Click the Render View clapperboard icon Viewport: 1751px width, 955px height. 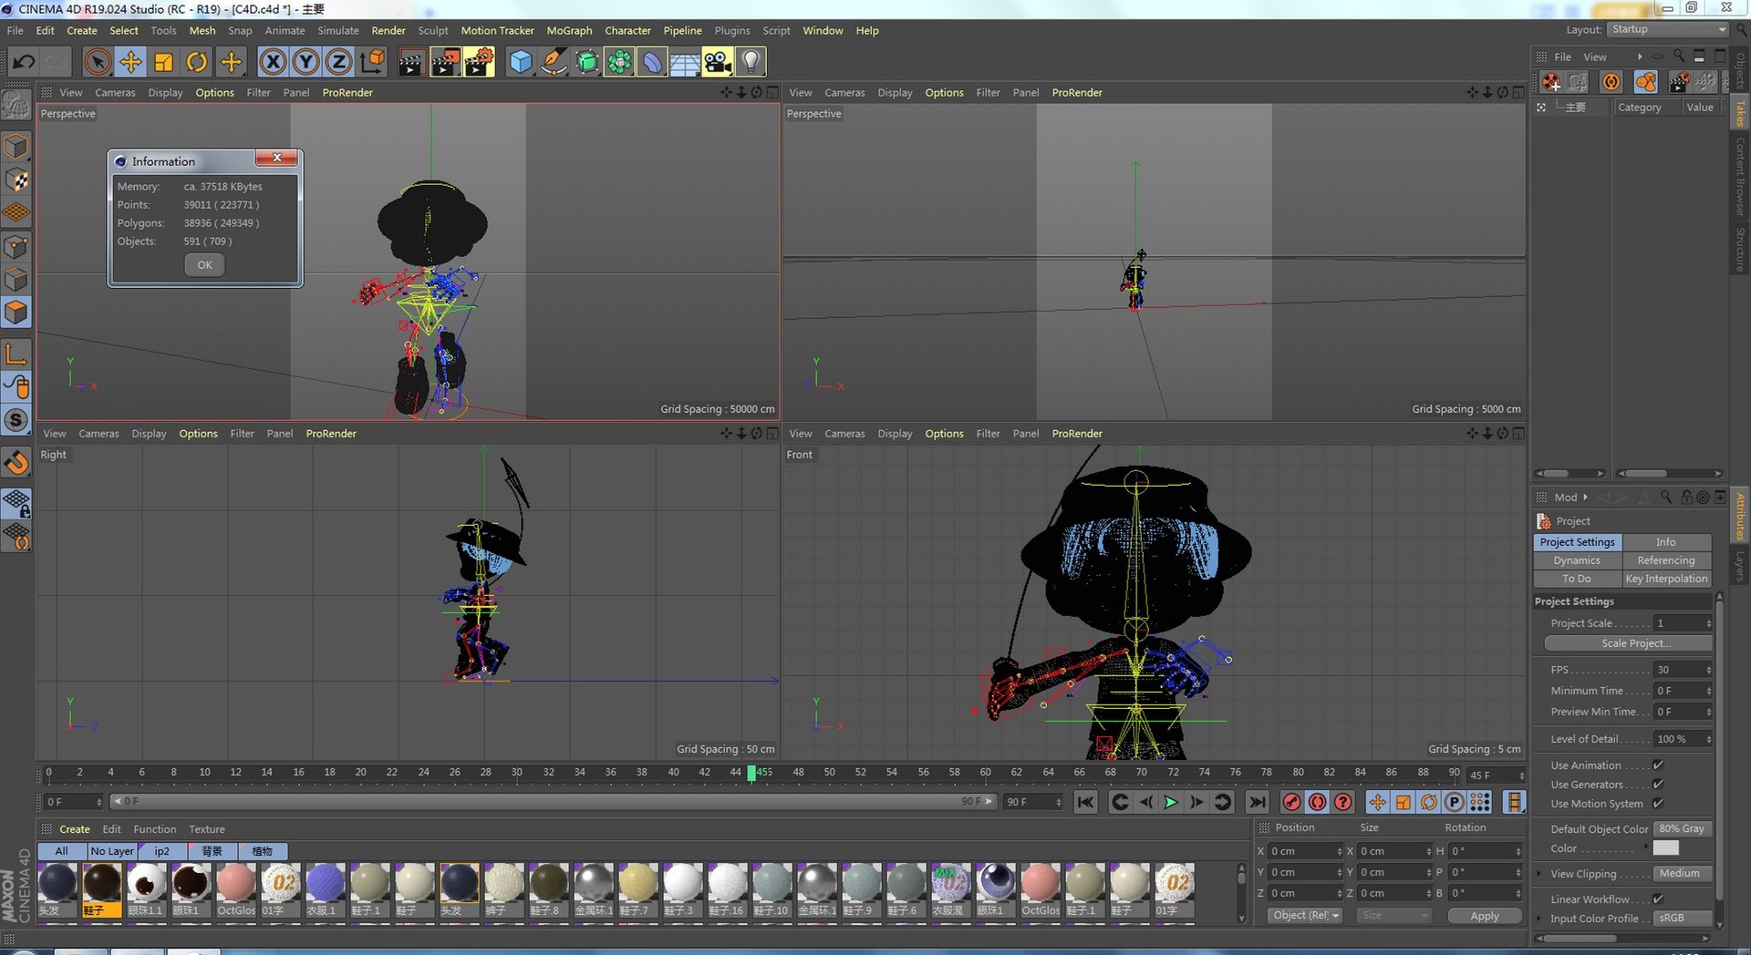[411, 62]
